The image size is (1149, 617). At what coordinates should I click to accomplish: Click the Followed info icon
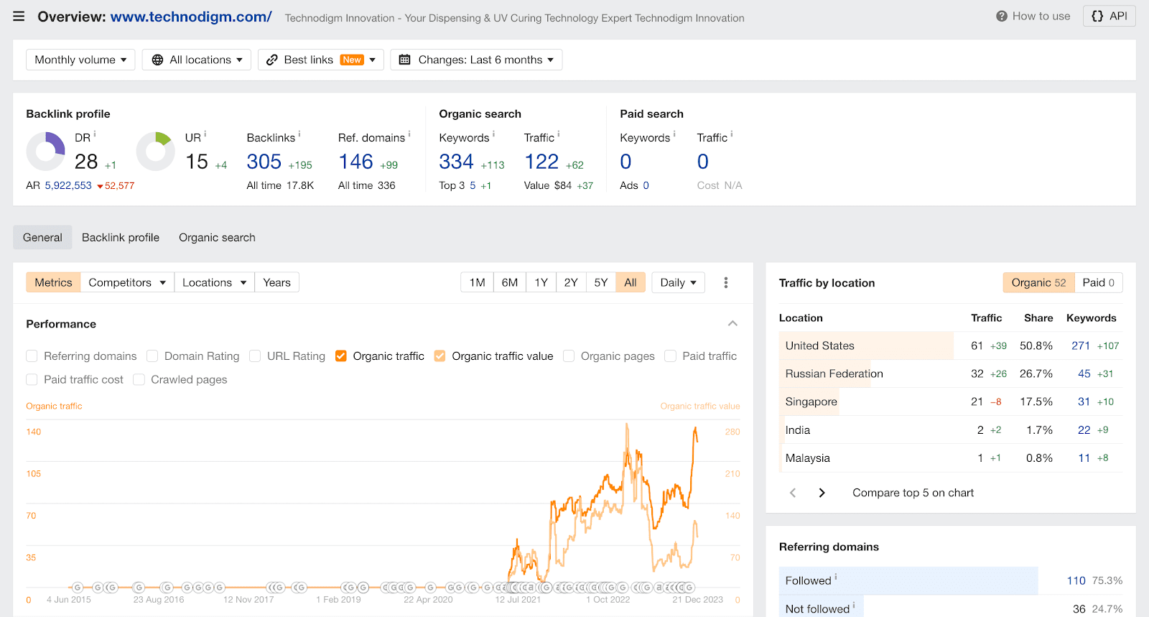pos(836,577)
